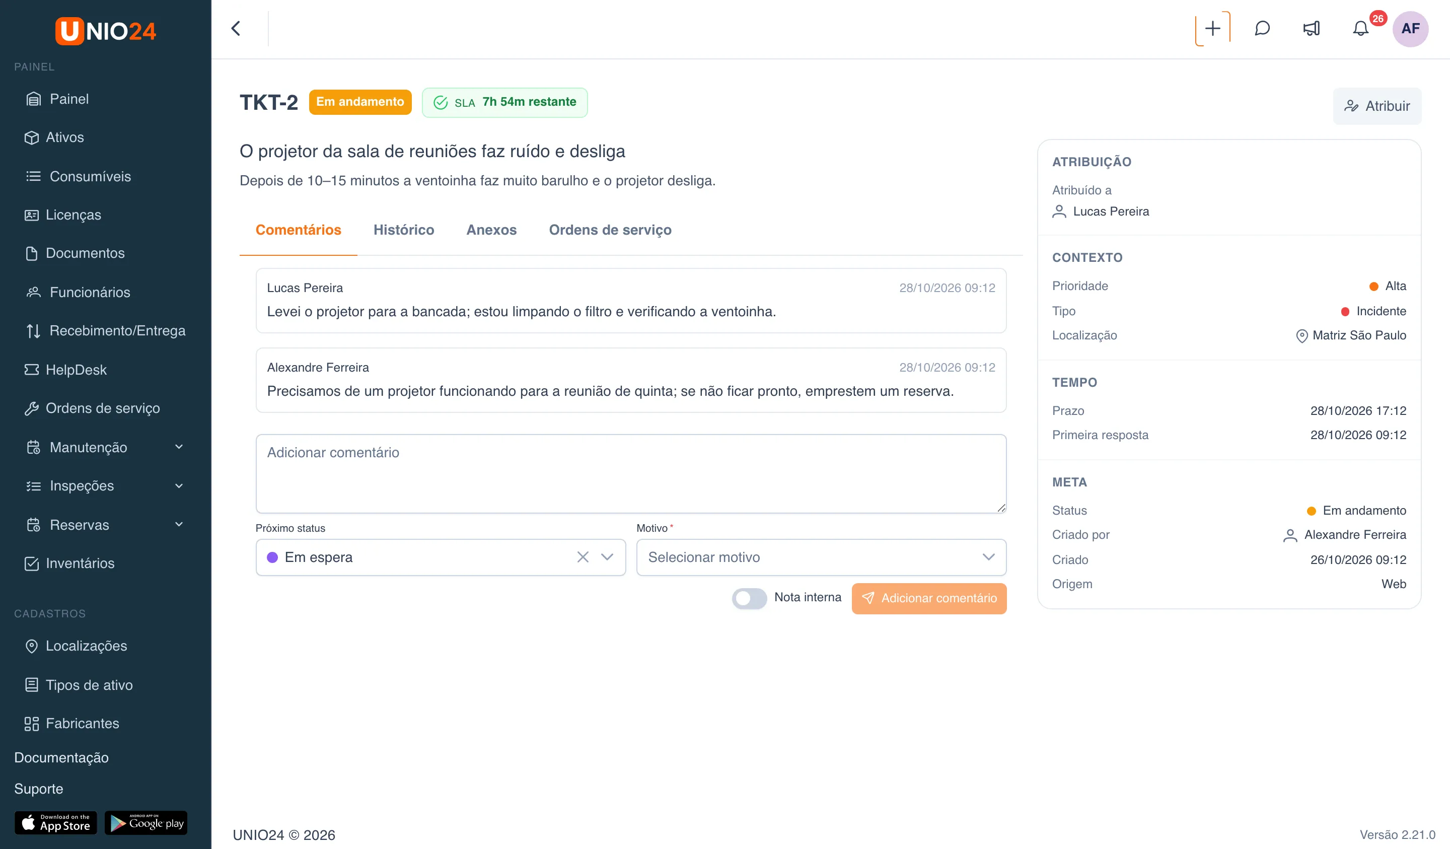
Task: Open the Suporte link
Action: coord(39,789)
